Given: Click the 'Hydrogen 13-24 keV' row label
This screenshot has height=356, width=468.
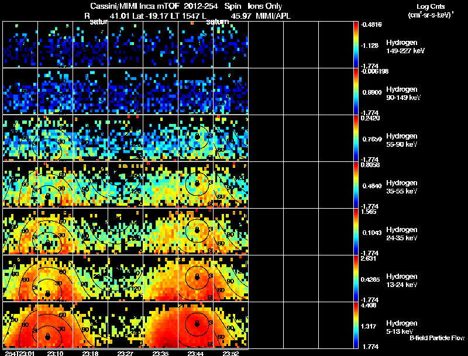Looking at the screenshot, I should tap(402, 281).
